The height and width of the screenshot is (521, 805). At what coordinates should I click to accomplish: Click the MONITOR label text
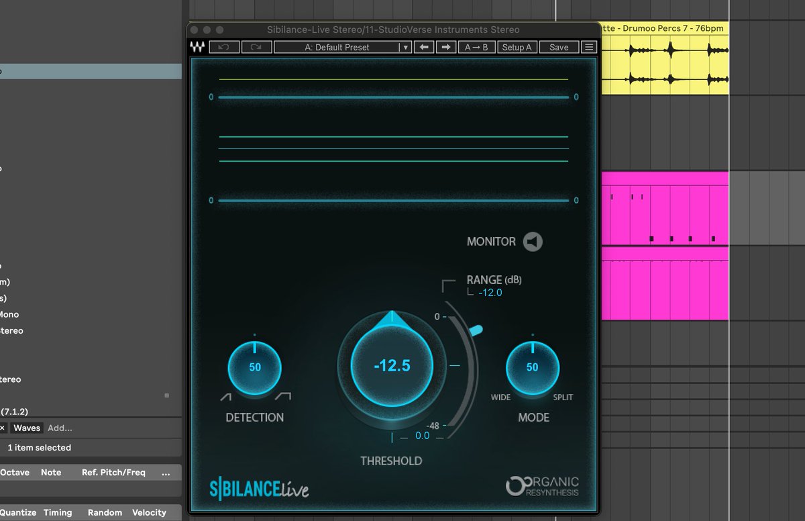pyautogui.click(x=491, y=242)
